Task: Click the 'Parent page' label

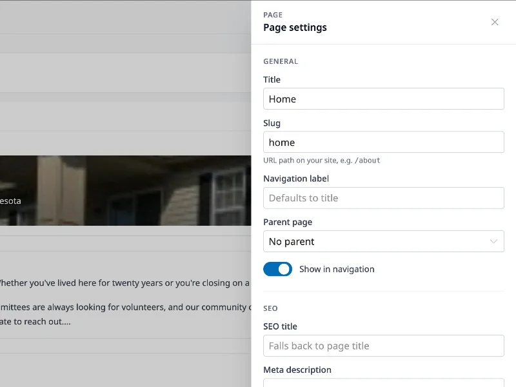Action: click(x=288, y=223)
